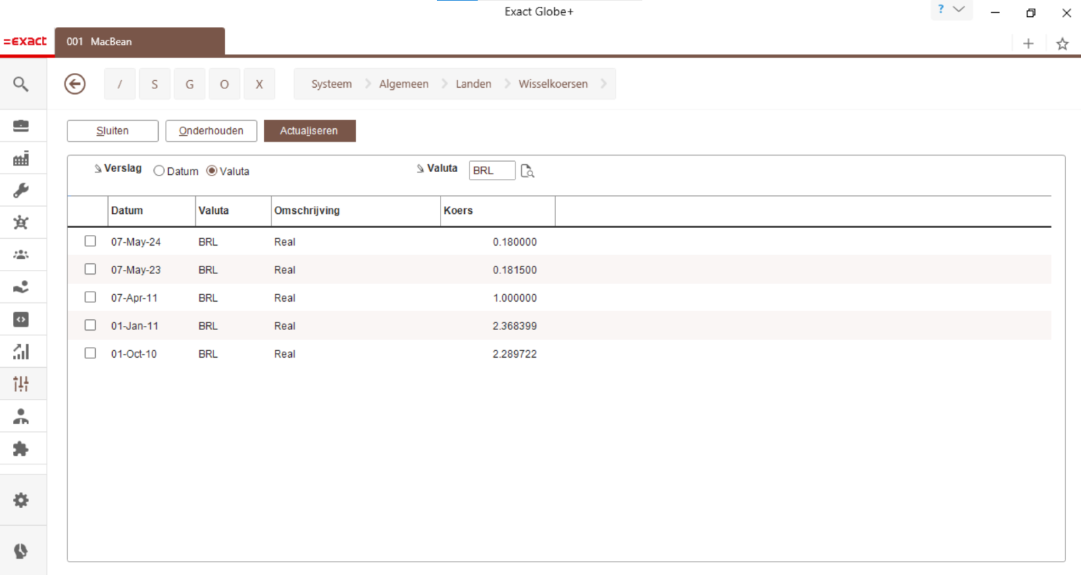The image size is (1081, 575).
Task: Expand the help dropdown chevron in title bar
Action: coord(959,9)
